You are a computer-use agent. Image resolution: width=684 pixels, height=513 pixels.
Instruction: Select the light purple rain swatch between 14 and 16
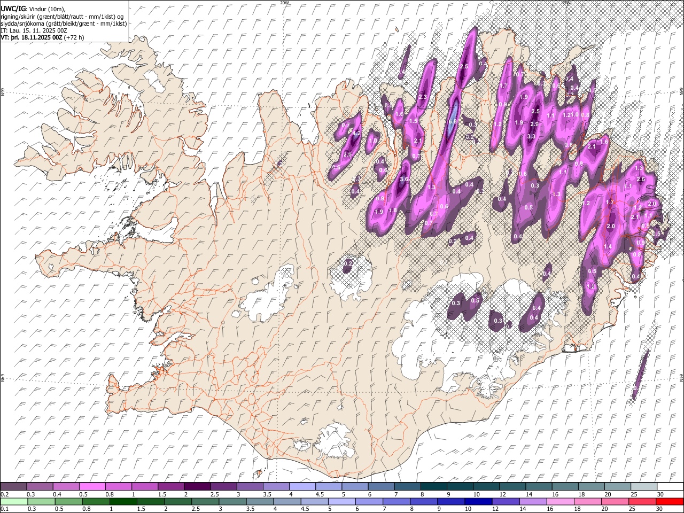click(x=533, y=502)
